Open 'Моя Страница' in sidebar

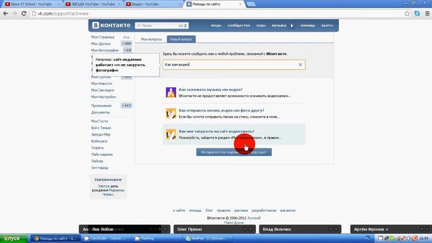[103, 37]
